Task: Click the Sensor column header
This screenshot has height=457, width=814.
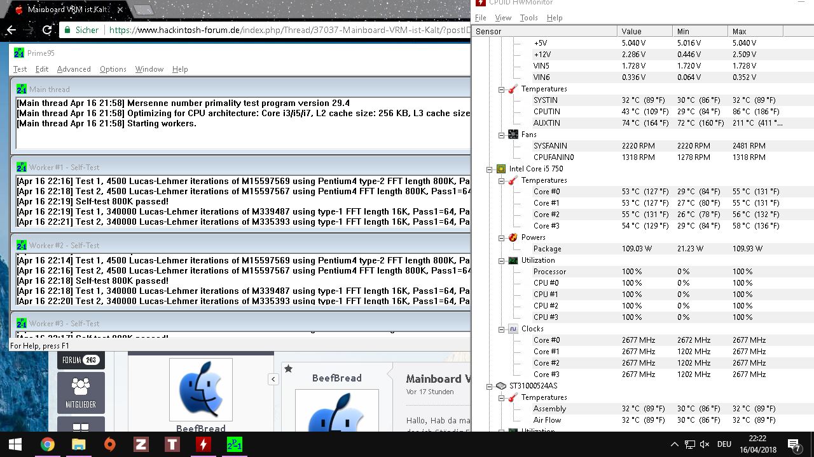Action: tap(545, 31)
